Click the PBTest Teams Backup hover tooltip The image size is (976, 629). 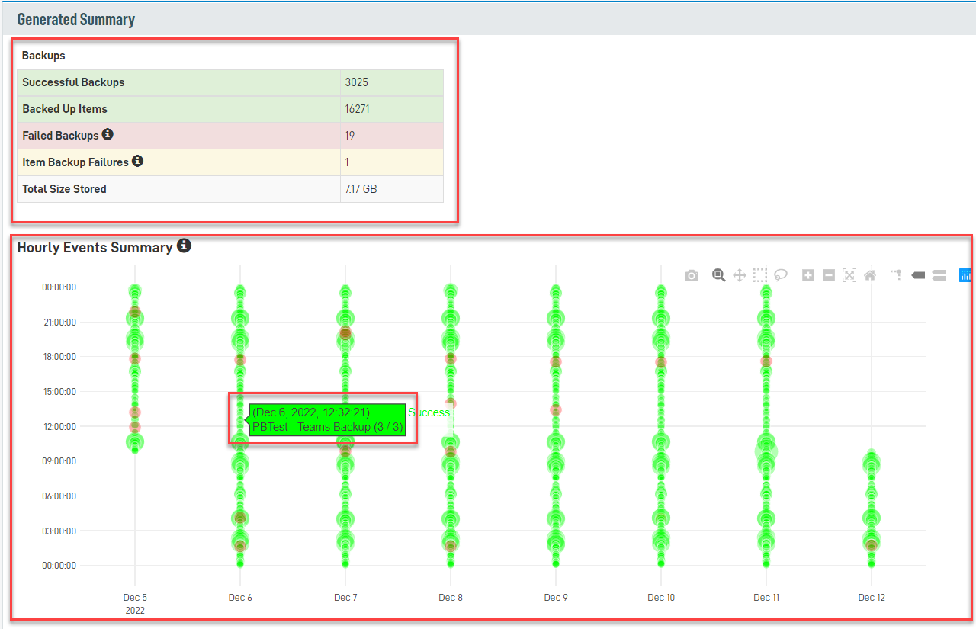(328, 420)
